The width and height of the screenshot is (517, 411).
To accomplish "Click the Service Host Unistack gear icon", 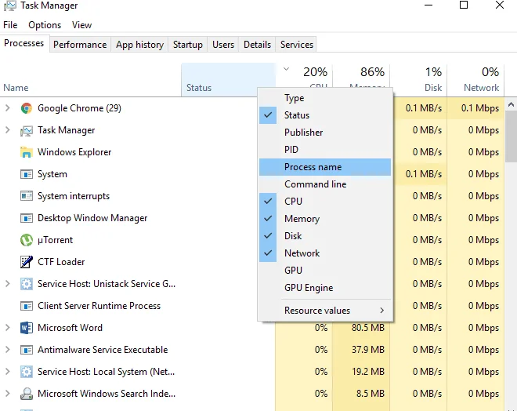I will pos(27,284).
